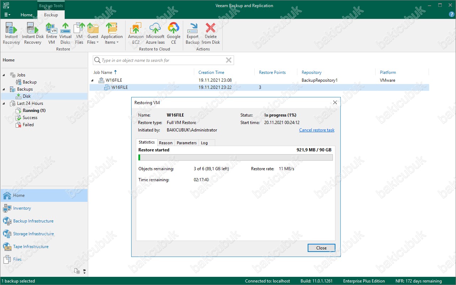Restore to Microsoft Azure IaaS
This screenshot has width=456, height=285.
tap(155, 34)
